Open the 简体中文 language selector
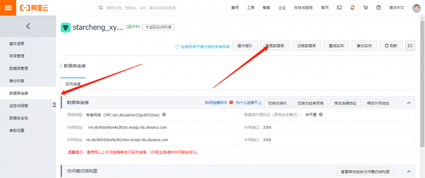Screen dimensions: 425x178 point(396,8)
